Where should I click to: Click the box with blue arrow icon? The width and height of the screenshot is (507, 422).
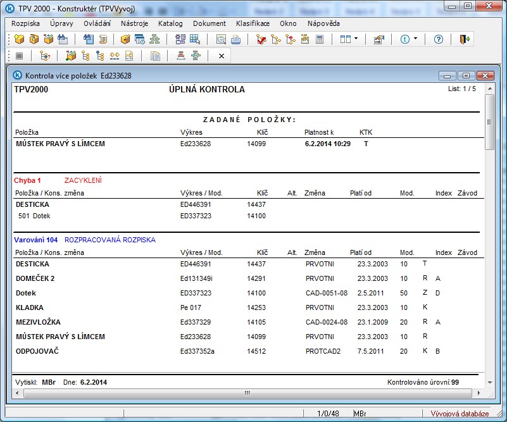[34, 39]
